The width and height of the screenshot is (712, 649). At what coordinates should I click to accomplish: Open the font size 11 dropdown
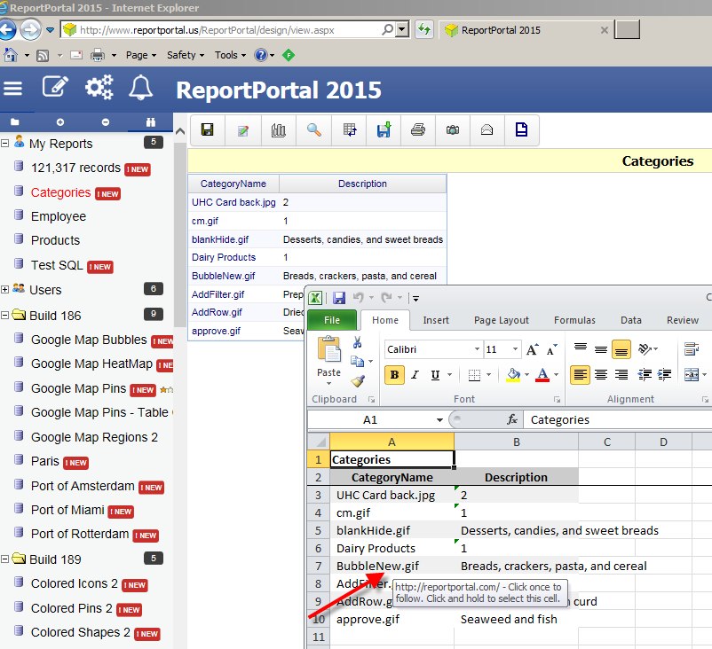point(515,349)
